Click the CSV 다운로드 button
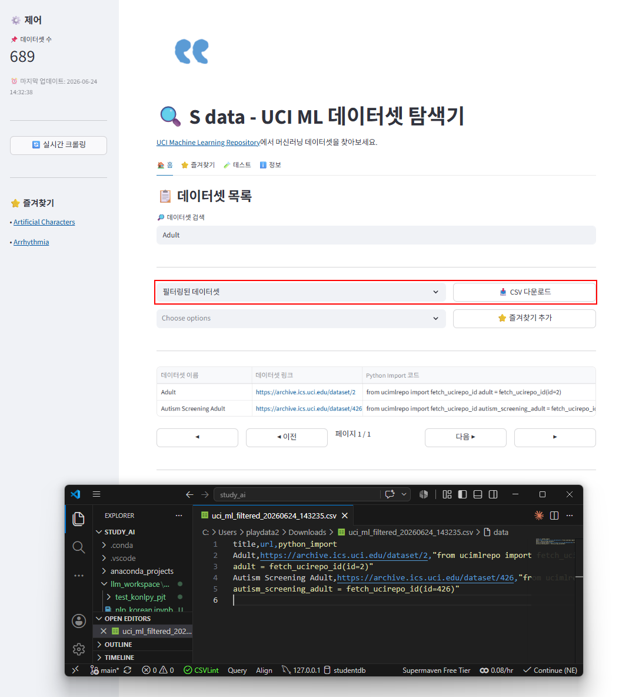 [x=524, y=292]
